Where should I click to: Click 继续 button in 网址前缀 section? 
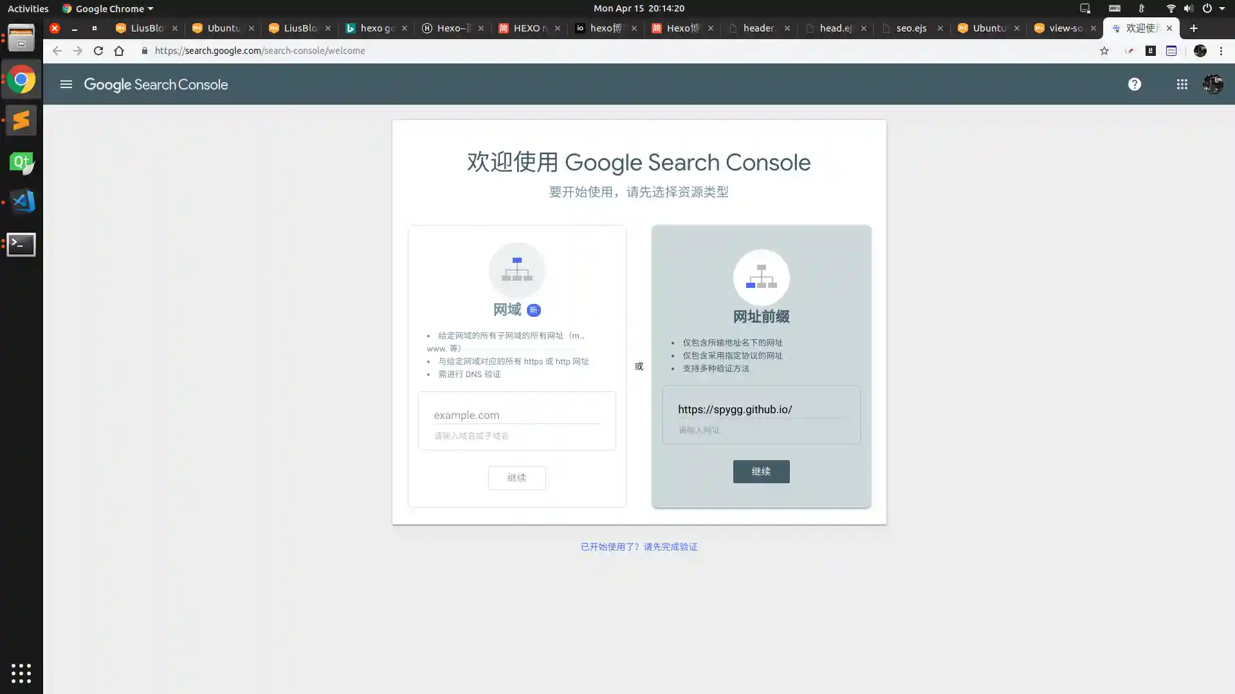coord(761,471)
